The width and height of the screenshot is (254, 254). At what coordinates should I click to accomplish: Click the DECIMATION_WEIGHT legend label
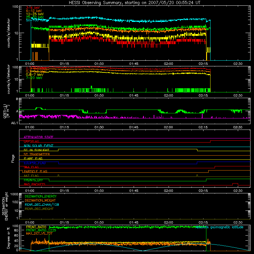coord(40,200)
